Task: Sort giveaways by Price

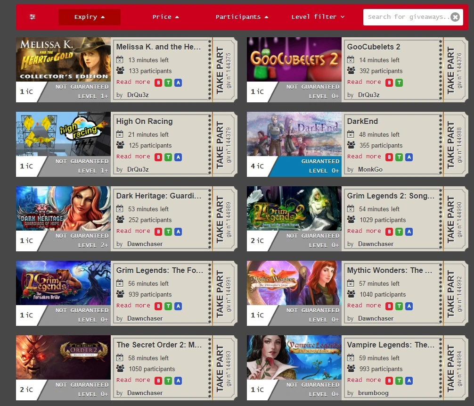Action: click(166, 17)
